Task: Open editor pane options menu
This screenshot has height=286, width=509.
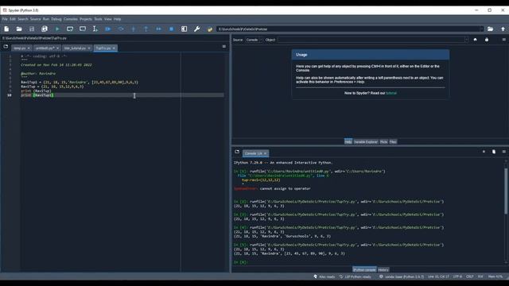Action: click(224, 46)
